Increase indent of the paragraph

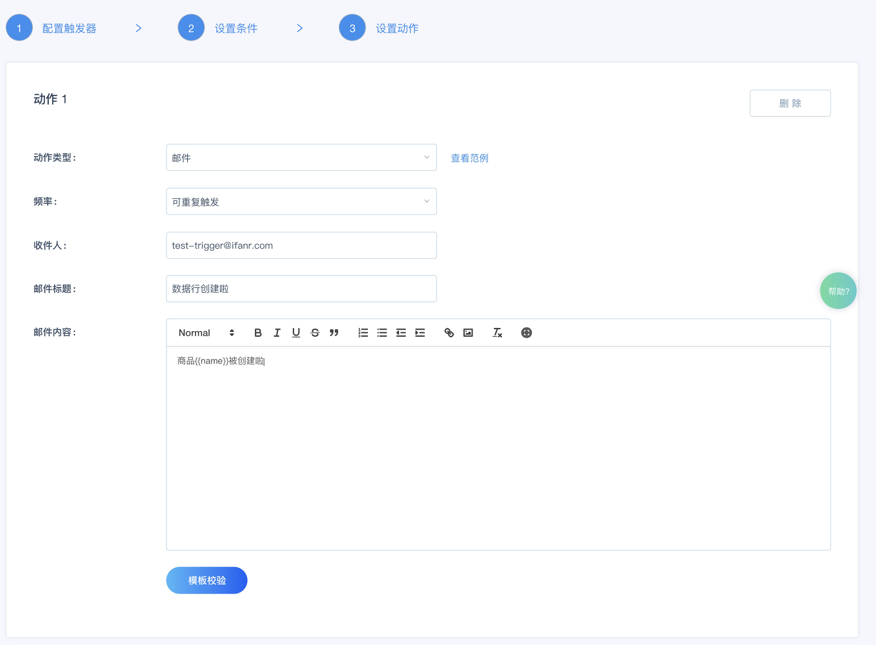point(420,333)
